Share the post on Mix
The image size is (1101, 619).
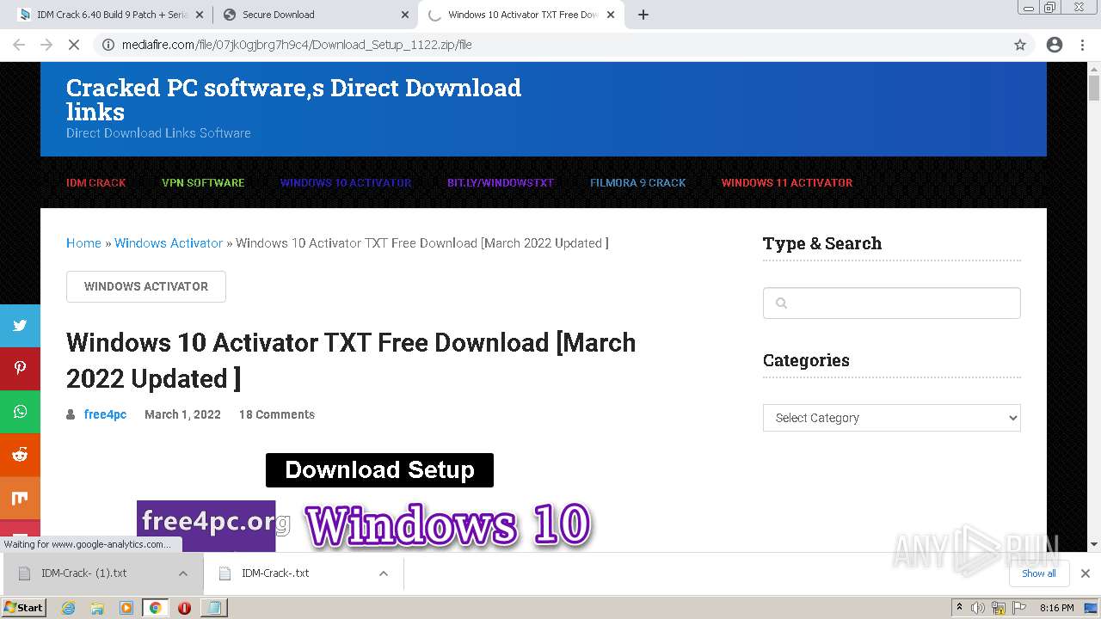coord(20,498)
